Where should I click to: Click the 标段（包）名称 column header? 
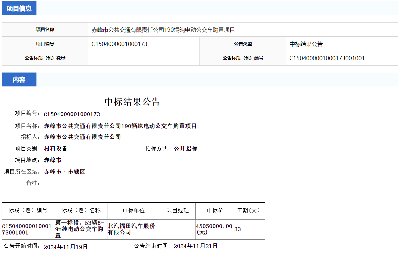pos(81,211)
